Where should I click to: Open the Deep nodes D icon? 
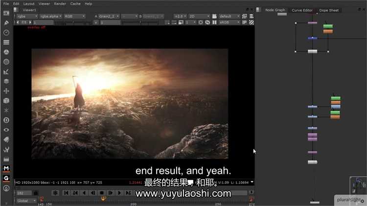(x=6, y=120)
